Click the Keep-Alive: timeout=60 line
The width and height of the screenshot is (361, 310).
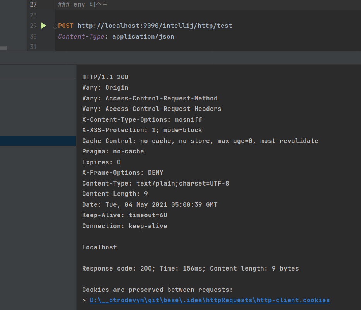click(x=125, y=215)
